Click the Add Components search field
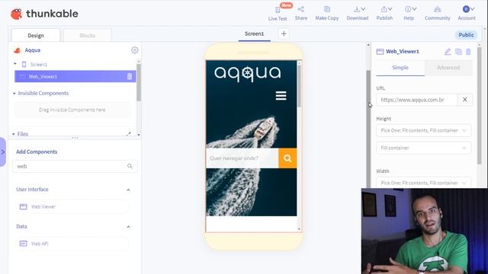The height and width of the screenshot is (274, 488). click(x=75, y=166)
